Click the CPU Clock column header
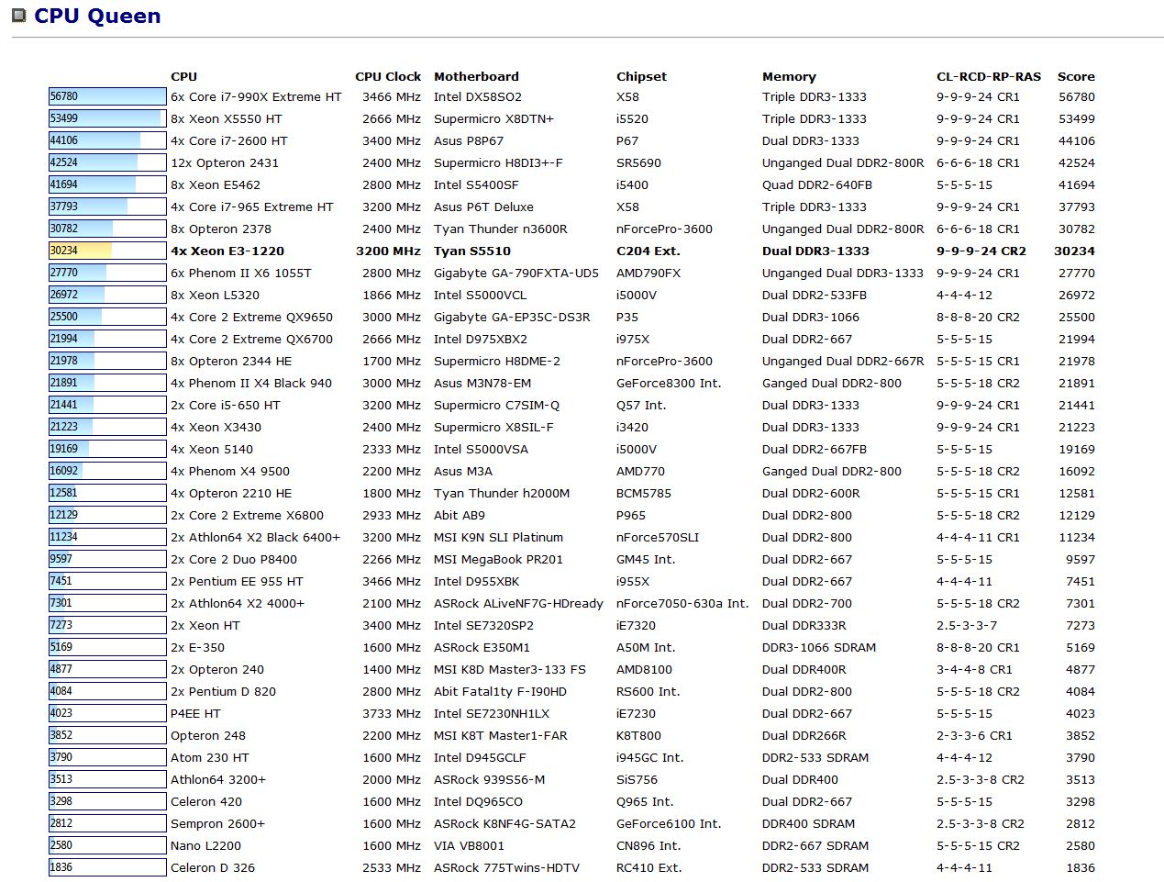The height and width of the screenshot is (882, 1164). [x=388, y=76]
